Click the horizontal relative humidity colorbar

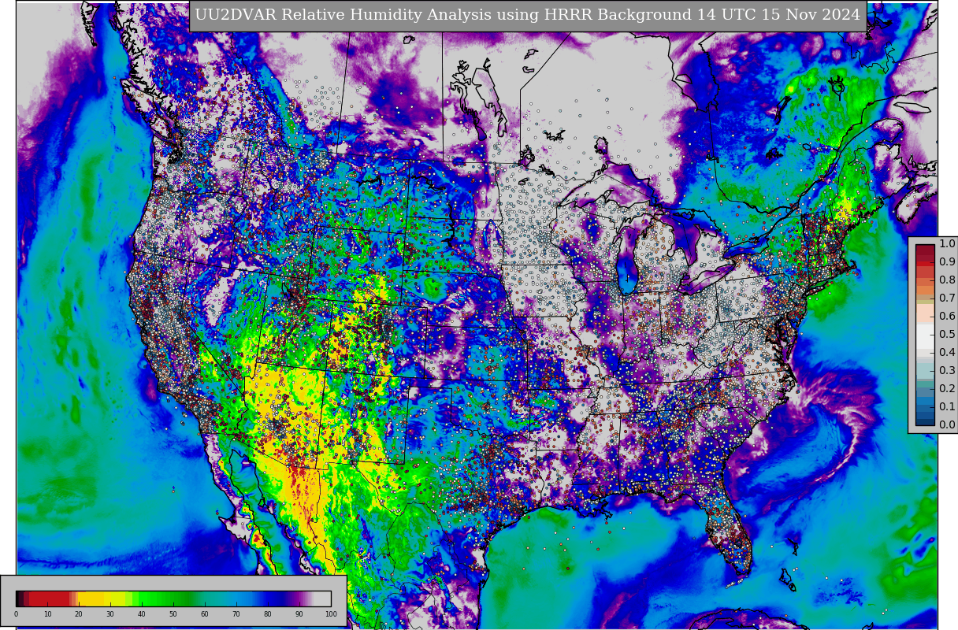[173, 598]
